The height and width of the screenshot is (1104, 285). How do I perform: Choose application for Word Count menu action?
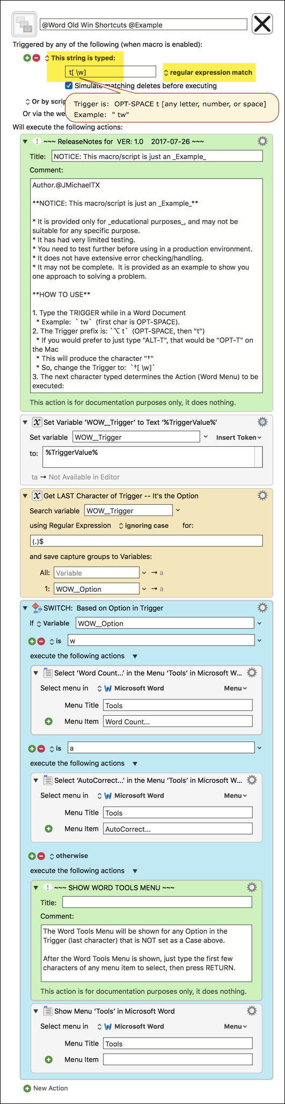[130, 688]
